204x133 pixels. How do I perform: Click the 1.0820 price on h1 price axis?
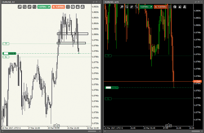tap(95, 12)
